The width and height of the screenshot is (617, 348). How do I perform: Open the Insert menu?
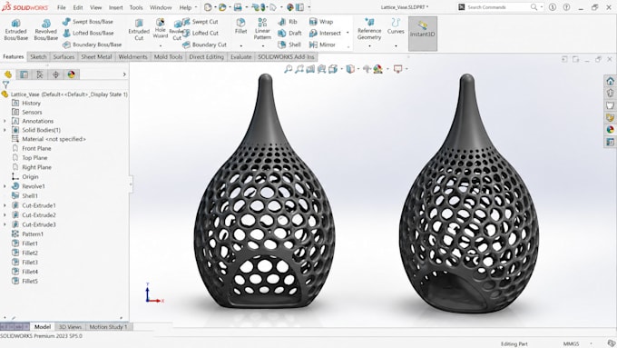click(116, 7)
